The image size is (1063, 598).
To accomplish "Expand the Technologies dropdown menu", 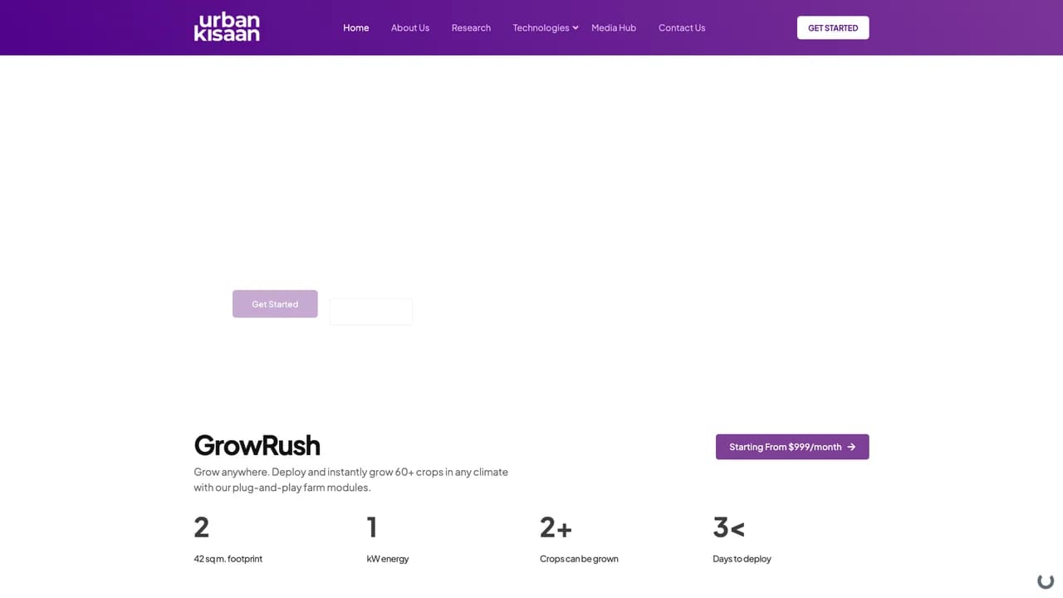I will click(x=546, y=27).
